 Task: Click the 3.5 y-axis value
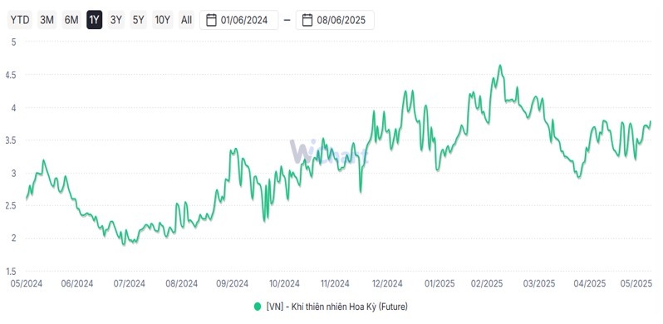pos(11,140)
